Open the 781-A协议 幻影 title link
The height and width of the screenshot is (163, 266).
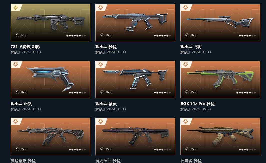click(x=25, y=47)
